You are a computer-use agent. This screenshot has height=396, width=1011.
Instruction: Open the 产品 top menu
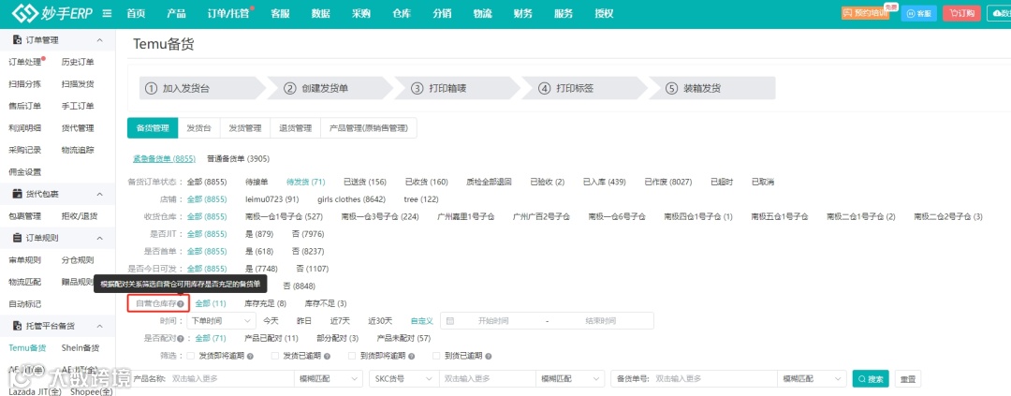[x=176, y=13]
